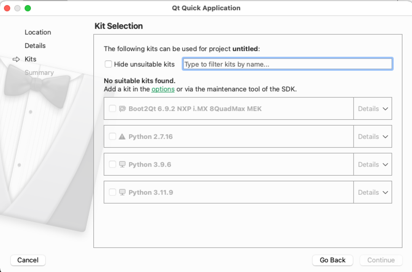Expand Details for Boot2Qt 6.9.2 kit
This screenshot has height=272, width=412.
[x=372, y=109]
